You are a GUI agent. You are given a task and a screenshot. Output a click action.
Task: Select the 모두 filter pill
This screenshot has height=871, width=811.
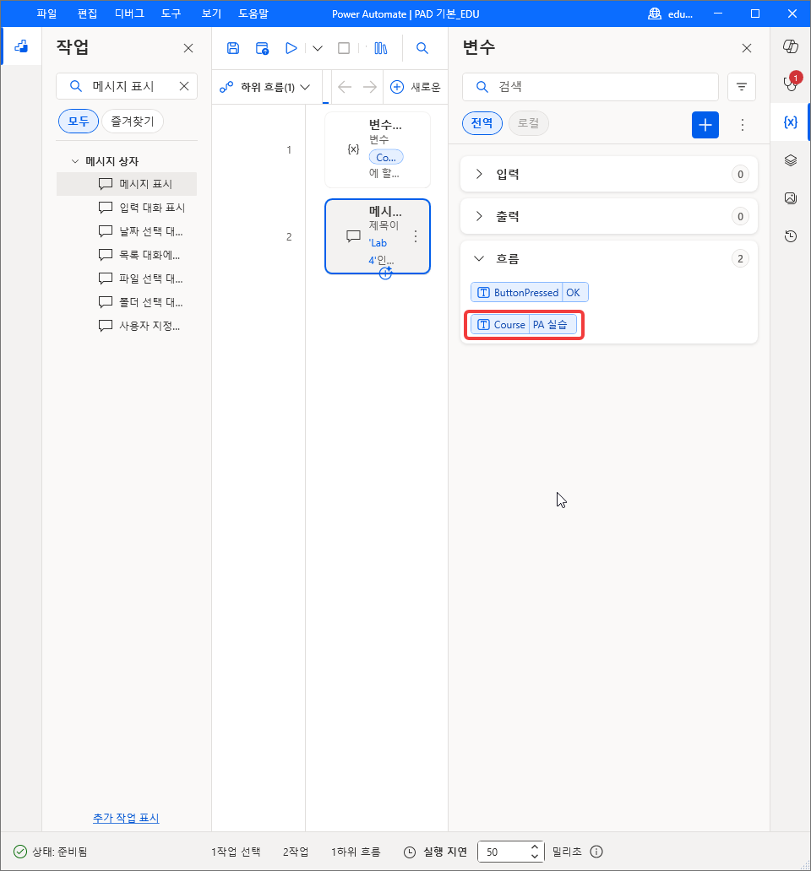point(79,121)
